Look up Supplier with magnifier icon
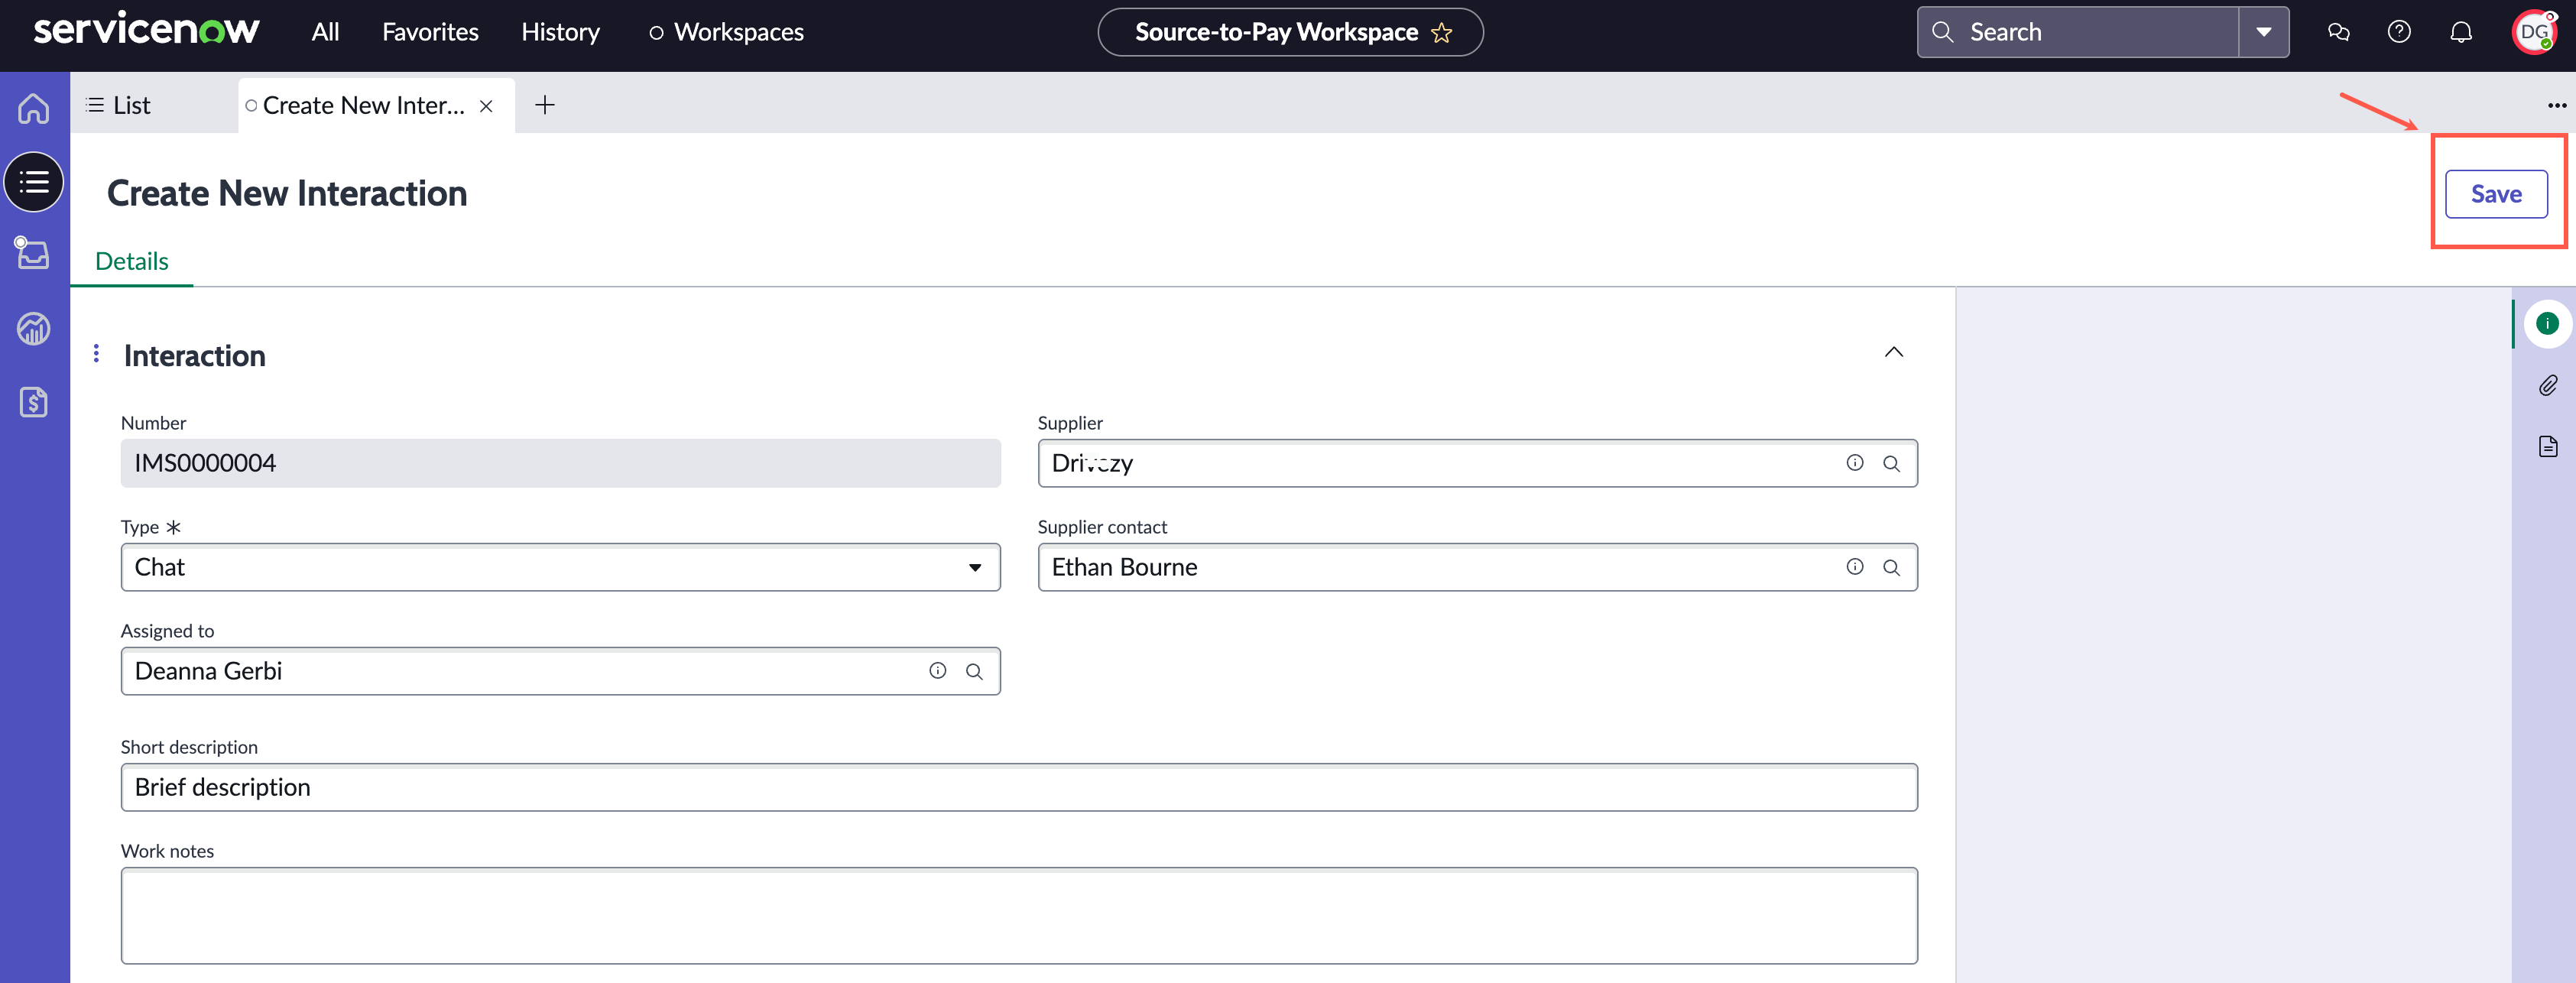The height and width of the screenshot is (983, 2576). pyautogui.click(x=1891, y=463)
